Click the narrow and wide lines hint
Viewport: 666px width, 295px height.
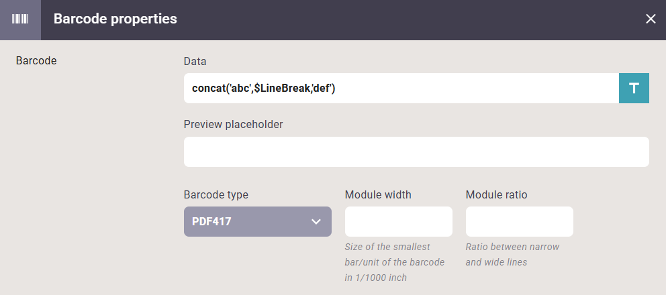[512, 255]
